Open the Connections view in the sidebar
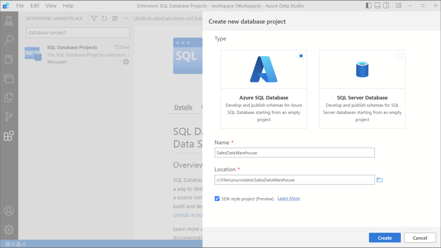Viewport: 441px width, 248px height. tap(9, 21)
